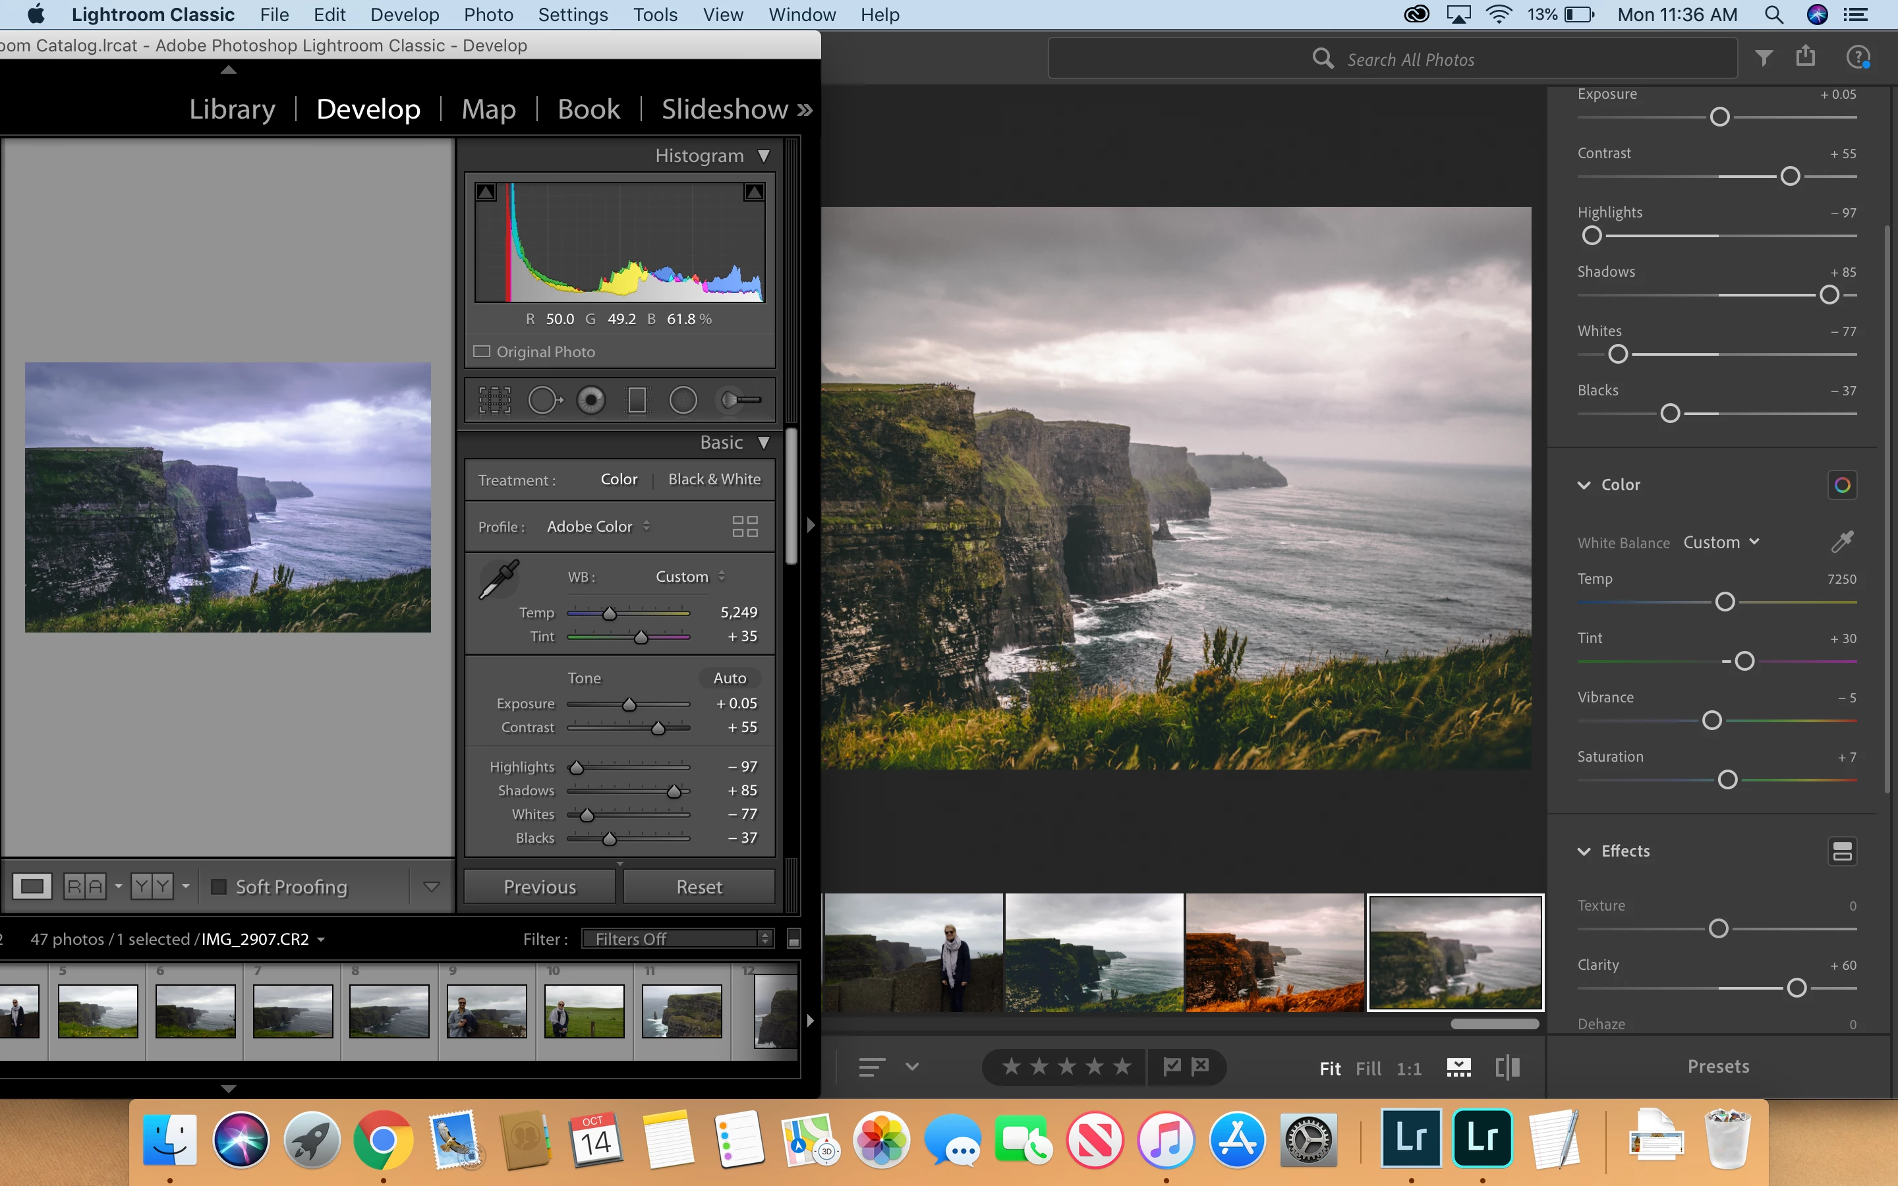Select the Radial Filter tool
1898x1186 pixels.
click(683, 400)
